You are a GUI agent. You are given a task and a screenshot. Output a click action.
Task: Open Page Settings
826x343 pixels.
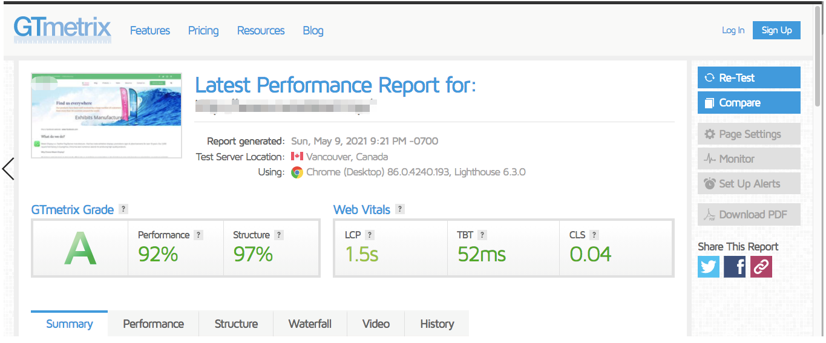coord(749,134)
